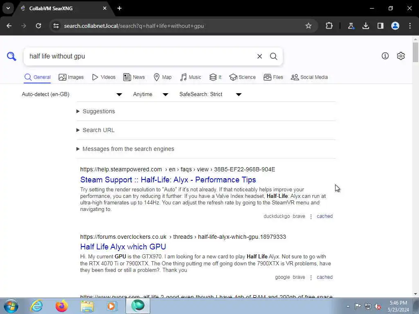The height and width of the screenshot is (314, 419).
Task: Open site information icon in address bar
Action: (56, 26)
